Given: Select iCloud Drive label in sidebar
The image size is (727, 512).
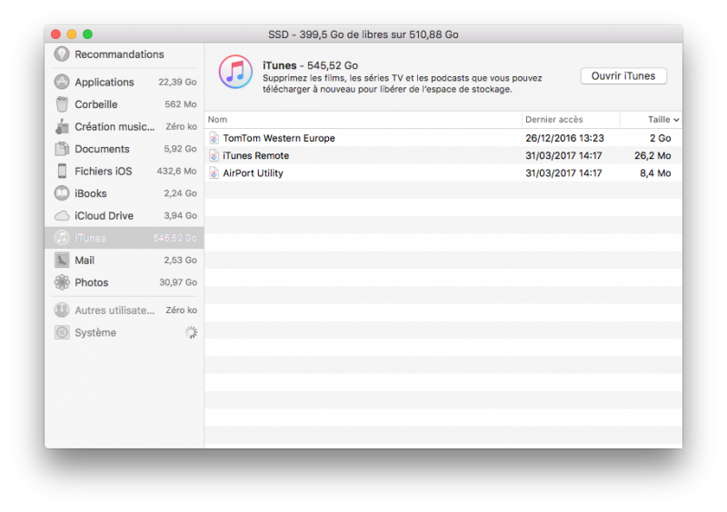Looking at the screenshot, I should [x=105, y=215].
